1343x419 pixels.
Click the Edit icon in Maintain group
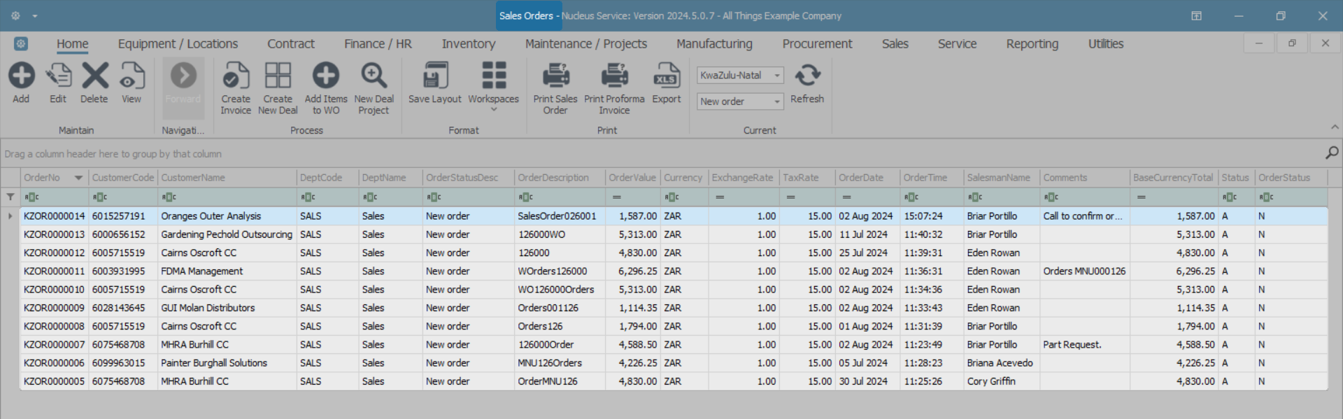tap(58, 76)
